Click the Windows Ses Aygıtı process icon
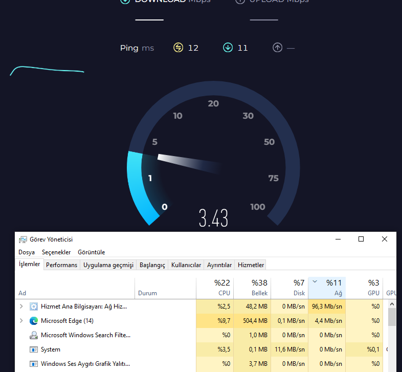The image size is (402, 372). (x=34, y=364)
